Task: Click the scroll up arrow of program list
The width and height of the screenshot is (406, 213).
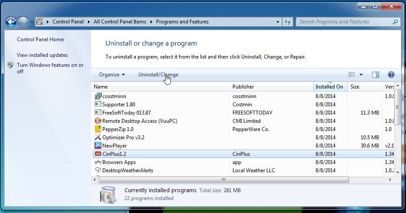Action: point(397,85)
